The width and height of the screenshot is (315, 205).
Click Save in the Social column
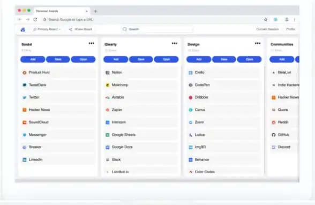(58, 59)
